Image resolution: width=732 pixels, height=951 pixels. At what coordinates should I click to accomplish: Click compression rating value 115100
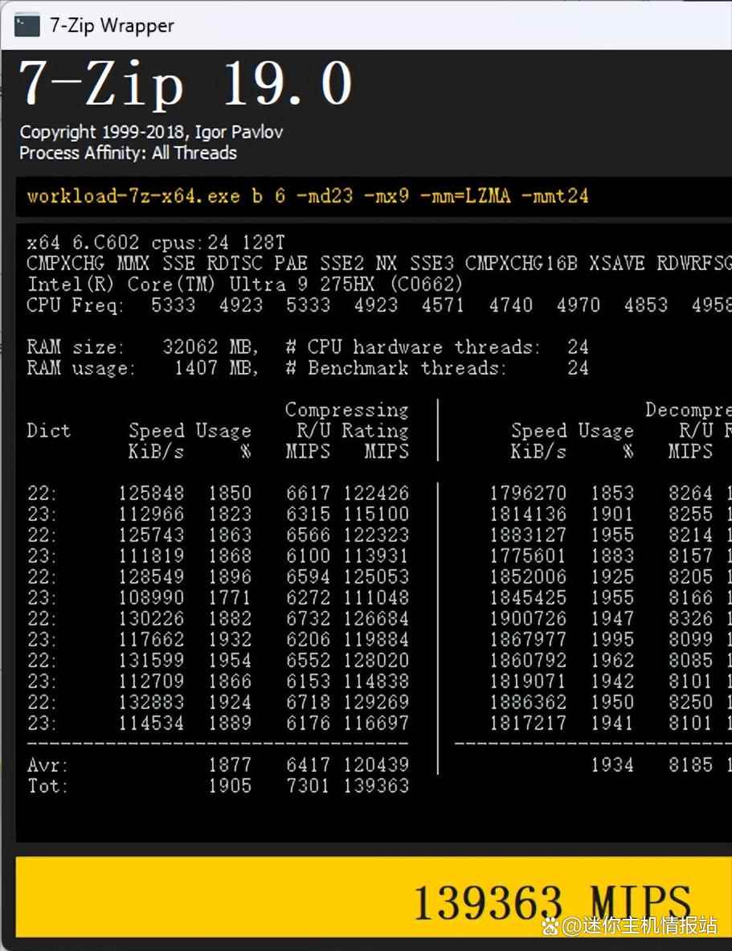point(376,514)
